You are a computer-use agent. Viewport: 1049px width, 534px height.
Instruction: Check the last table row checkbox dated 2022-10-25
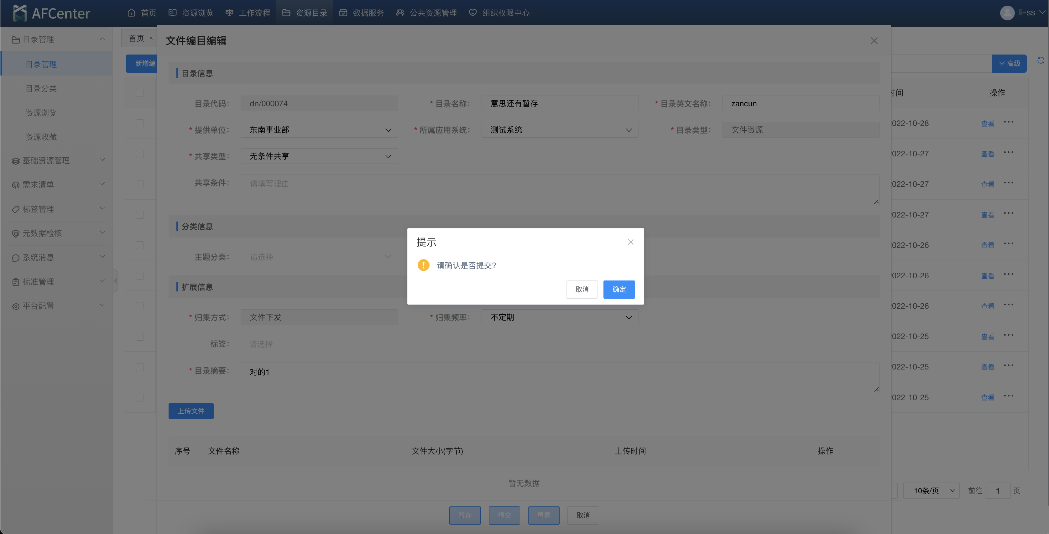coord(140,397)
